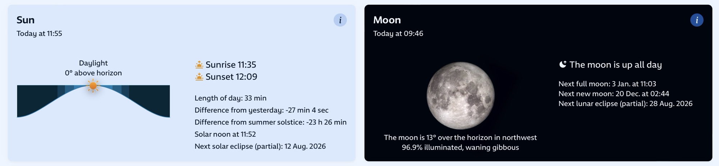Click the Length of day text

(230, 98)
